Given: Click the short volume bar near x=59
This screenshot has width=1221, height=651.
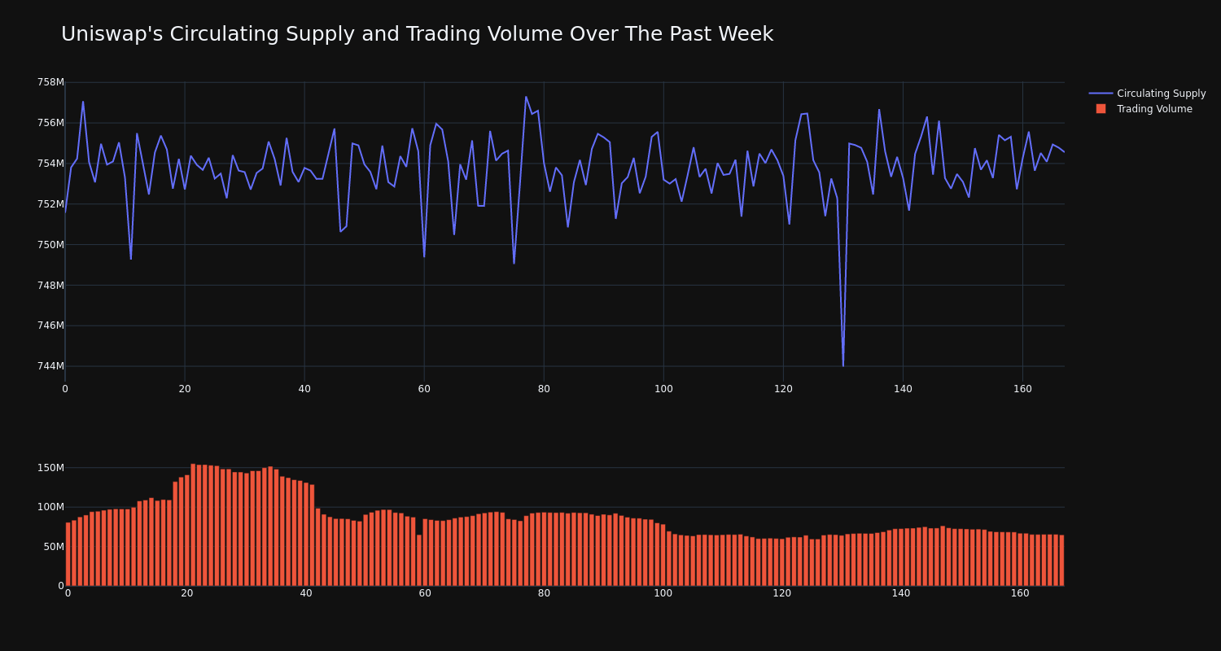Looking at the screenshot, I should click(x=419, y=561).
